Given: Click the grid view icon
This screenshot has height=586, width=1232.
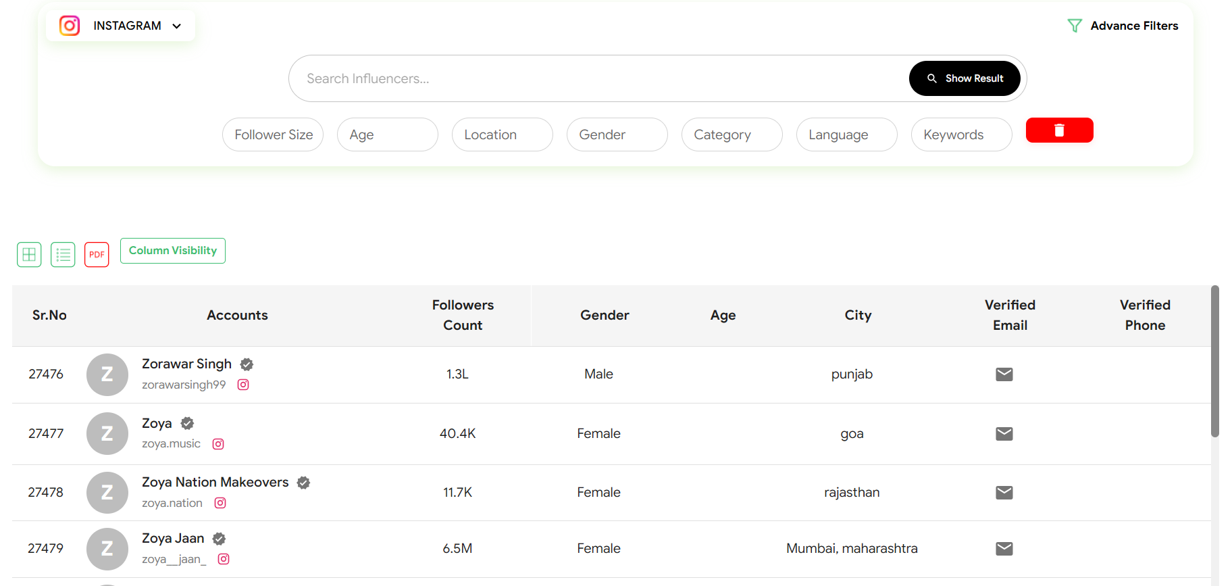Looking at the screenshot, I should 29,255.
